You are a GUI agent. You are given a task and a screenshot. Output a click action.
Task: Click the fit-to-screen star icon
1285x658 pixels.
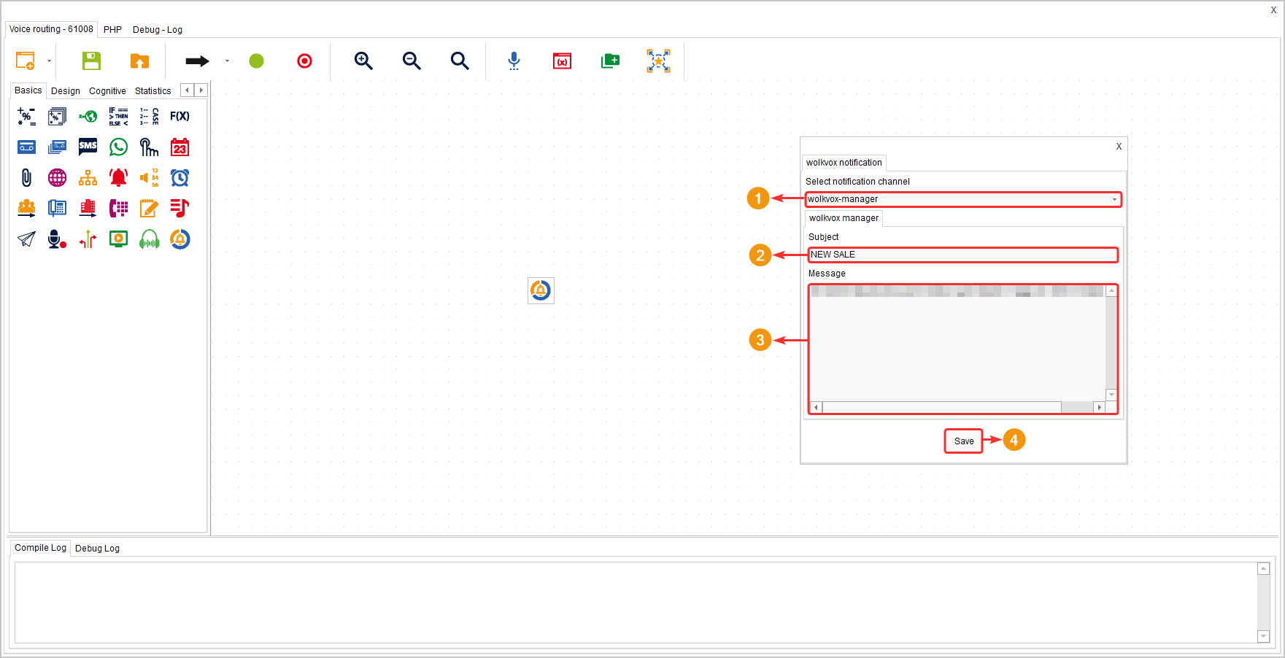click(x=658, y=61)
